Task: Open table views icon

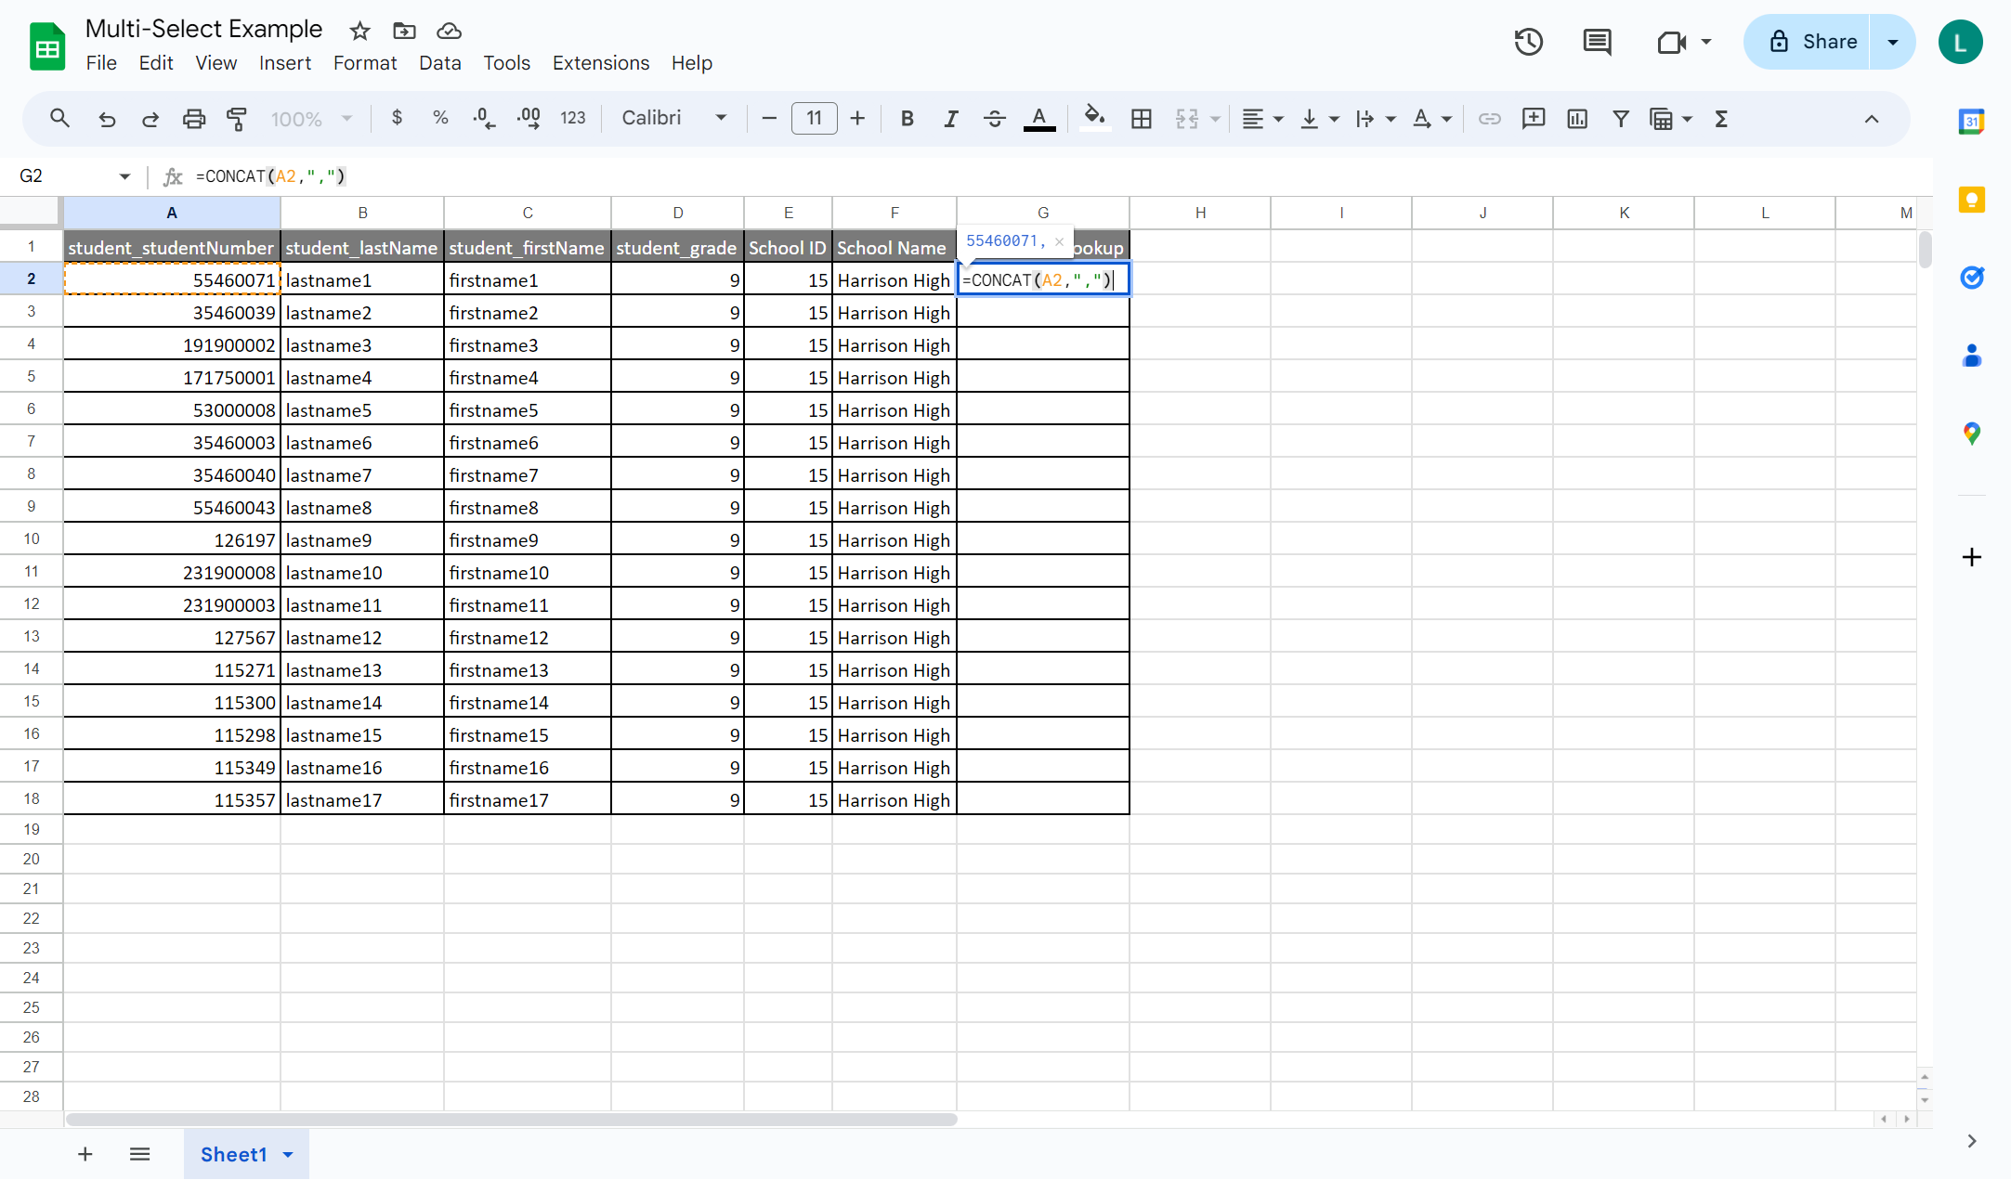Action: [x=1661, y=119]
